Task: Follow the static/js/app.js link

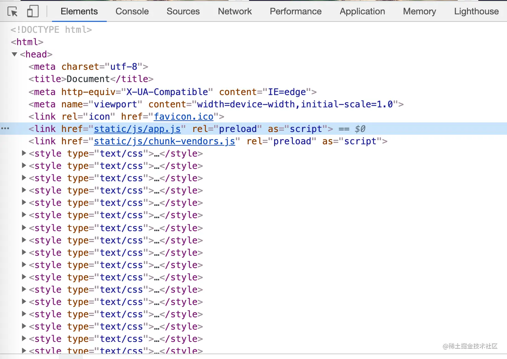Action: point(137,129)
